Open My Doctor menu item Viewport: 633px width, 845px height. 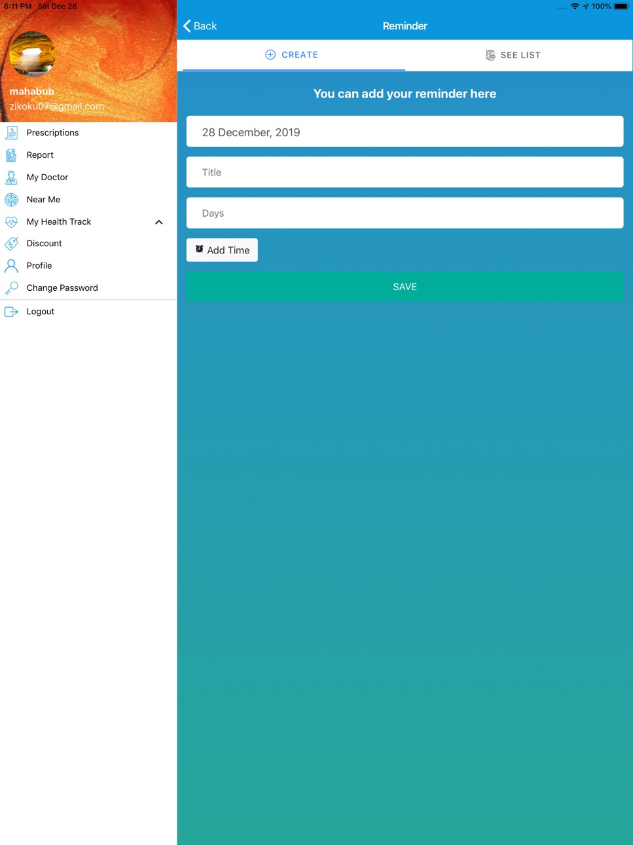point(88,178)
